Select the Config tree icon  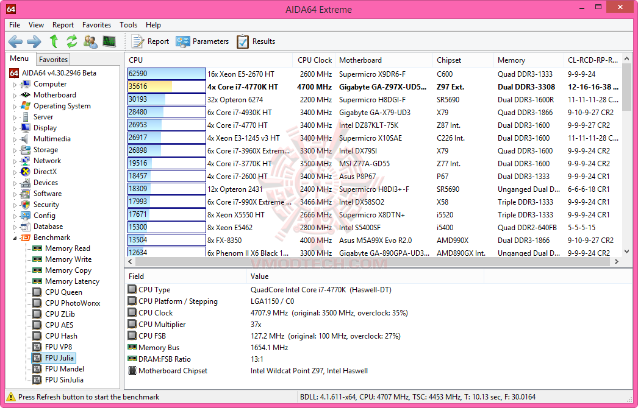pos(26,216)
